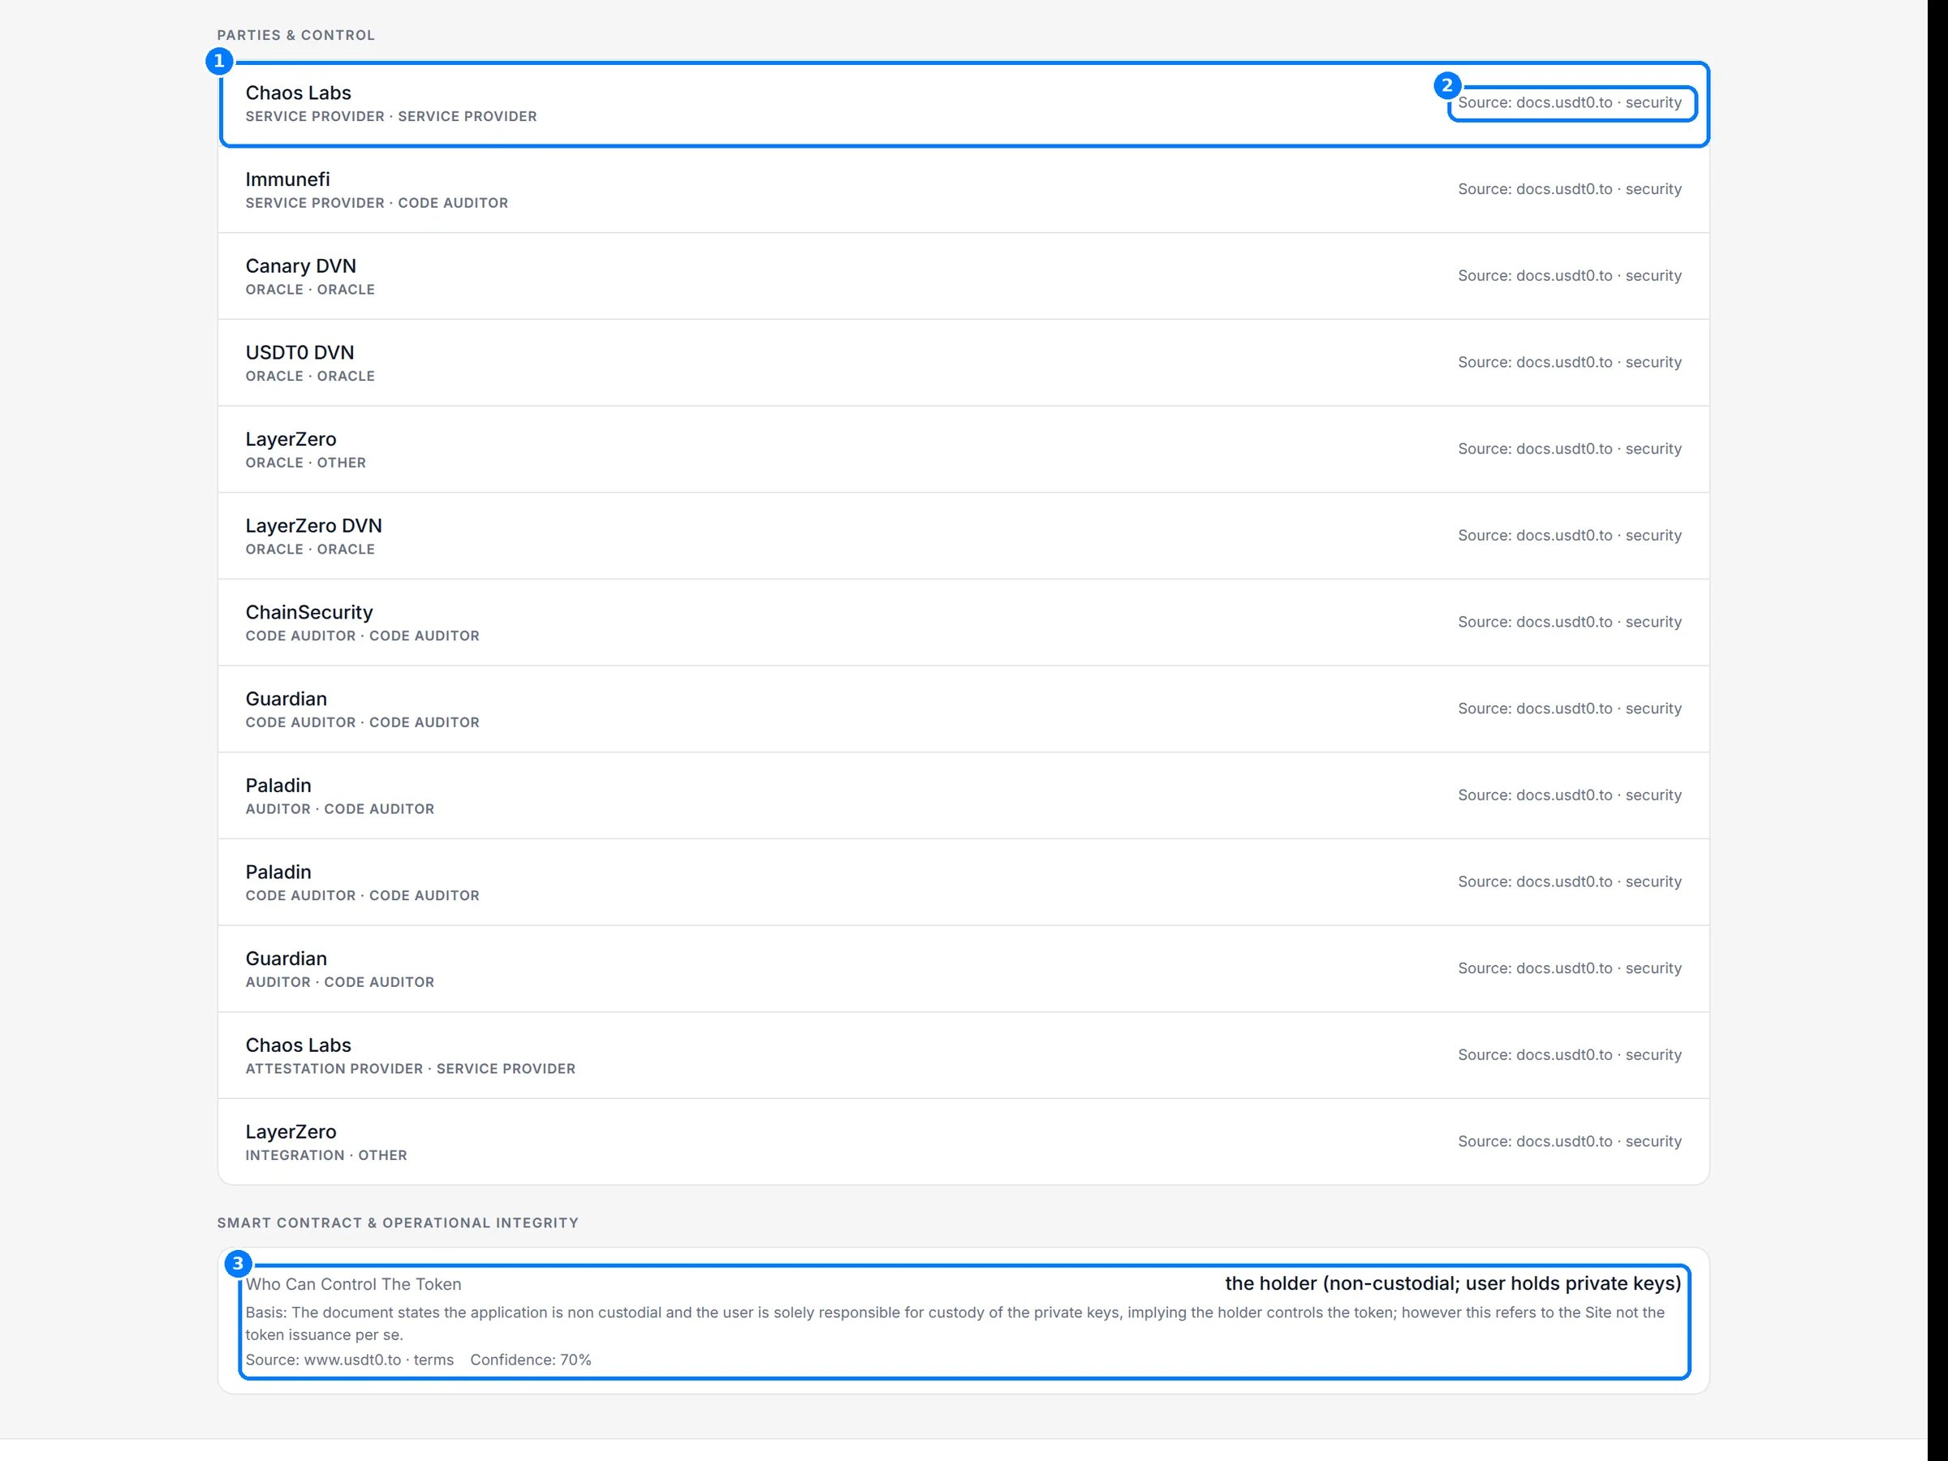Viewport: 1948px width, 1461px height.
Task: Click the 'PARTIES & CONTROL' section heading
Action: coord(296,35)
